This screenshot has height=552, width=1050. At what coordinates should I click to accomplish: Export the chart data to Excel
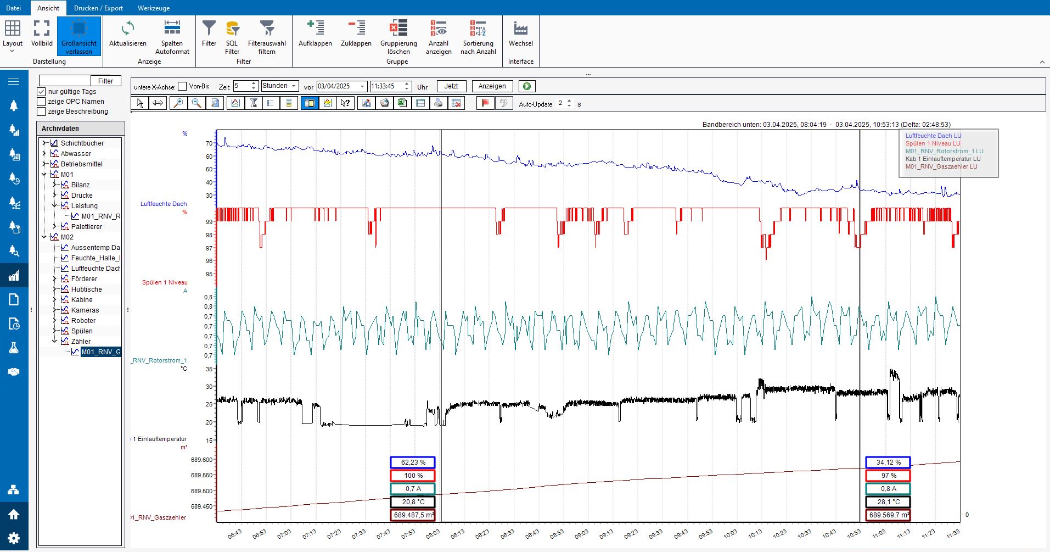401,103
